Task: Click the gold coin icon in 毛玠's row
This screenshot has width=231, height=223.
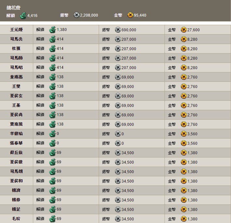Action: (184, 219)
